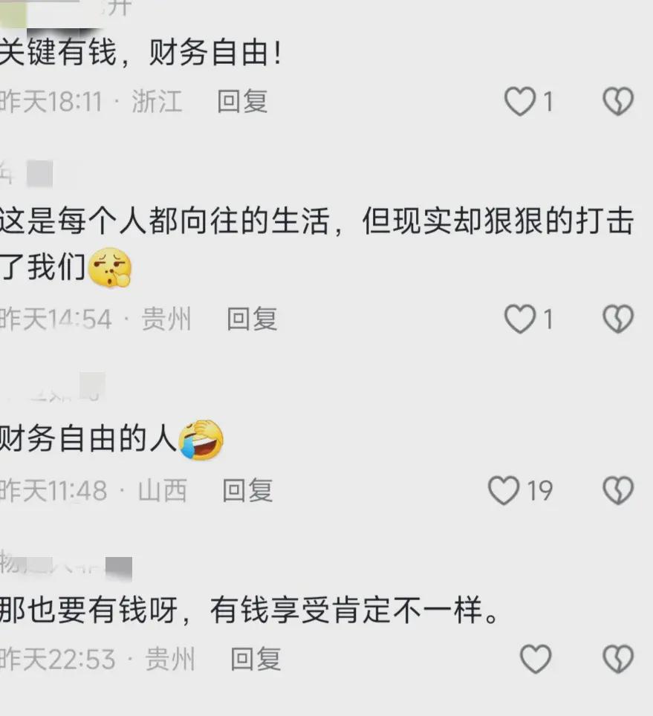Viewport: 653px width, 716px height.
Task: Dislike the 昨天14:54 贵州 comment
Action: 618,319
